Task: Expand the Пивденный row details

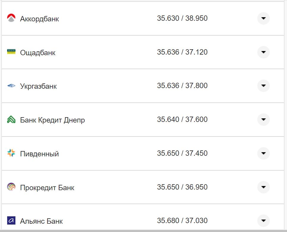Action: coord(263,153)
